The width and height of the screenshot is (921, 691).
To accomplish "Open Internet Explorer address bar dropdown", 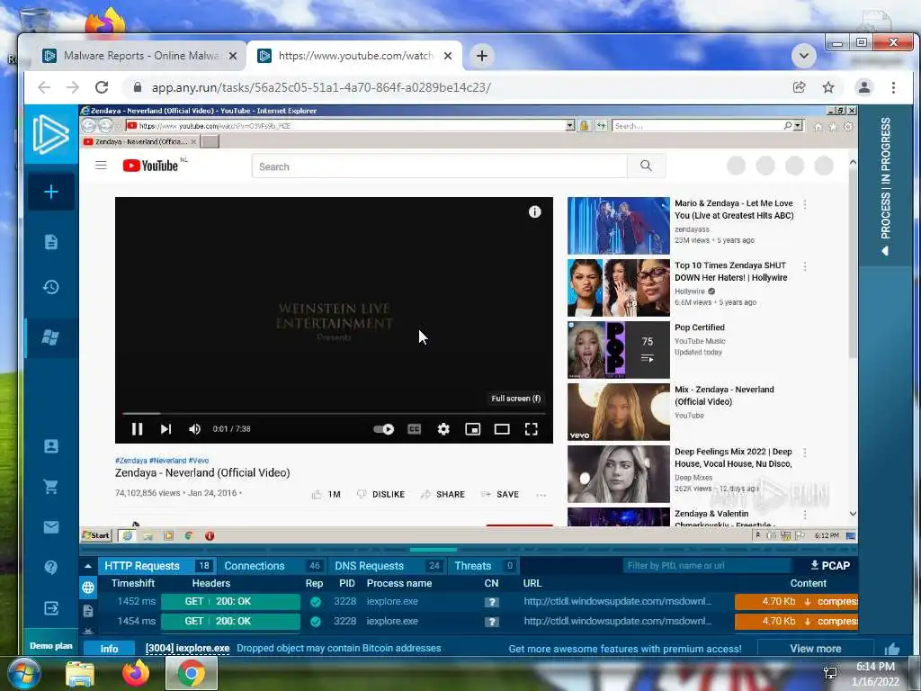I will point(569,126).
